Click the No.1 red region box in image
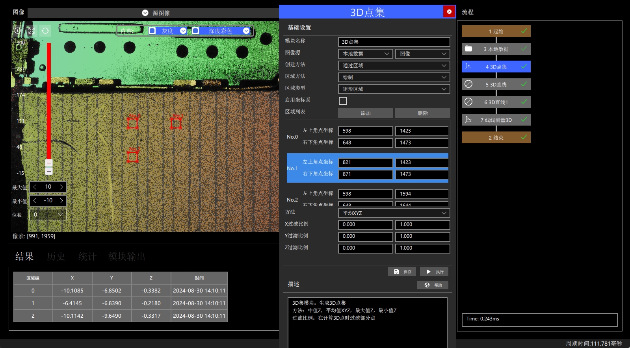This screenshot has width=630, height=348. pos(176,123)
